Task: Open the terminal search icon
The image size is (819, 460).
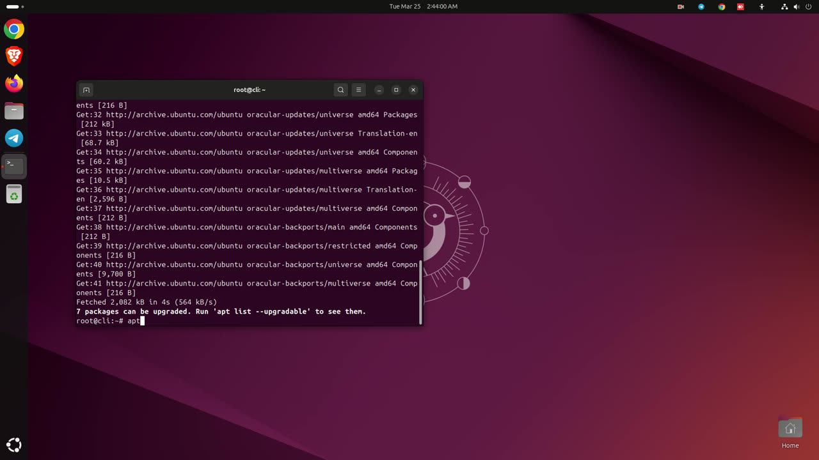Action: (x=340, y=90)
